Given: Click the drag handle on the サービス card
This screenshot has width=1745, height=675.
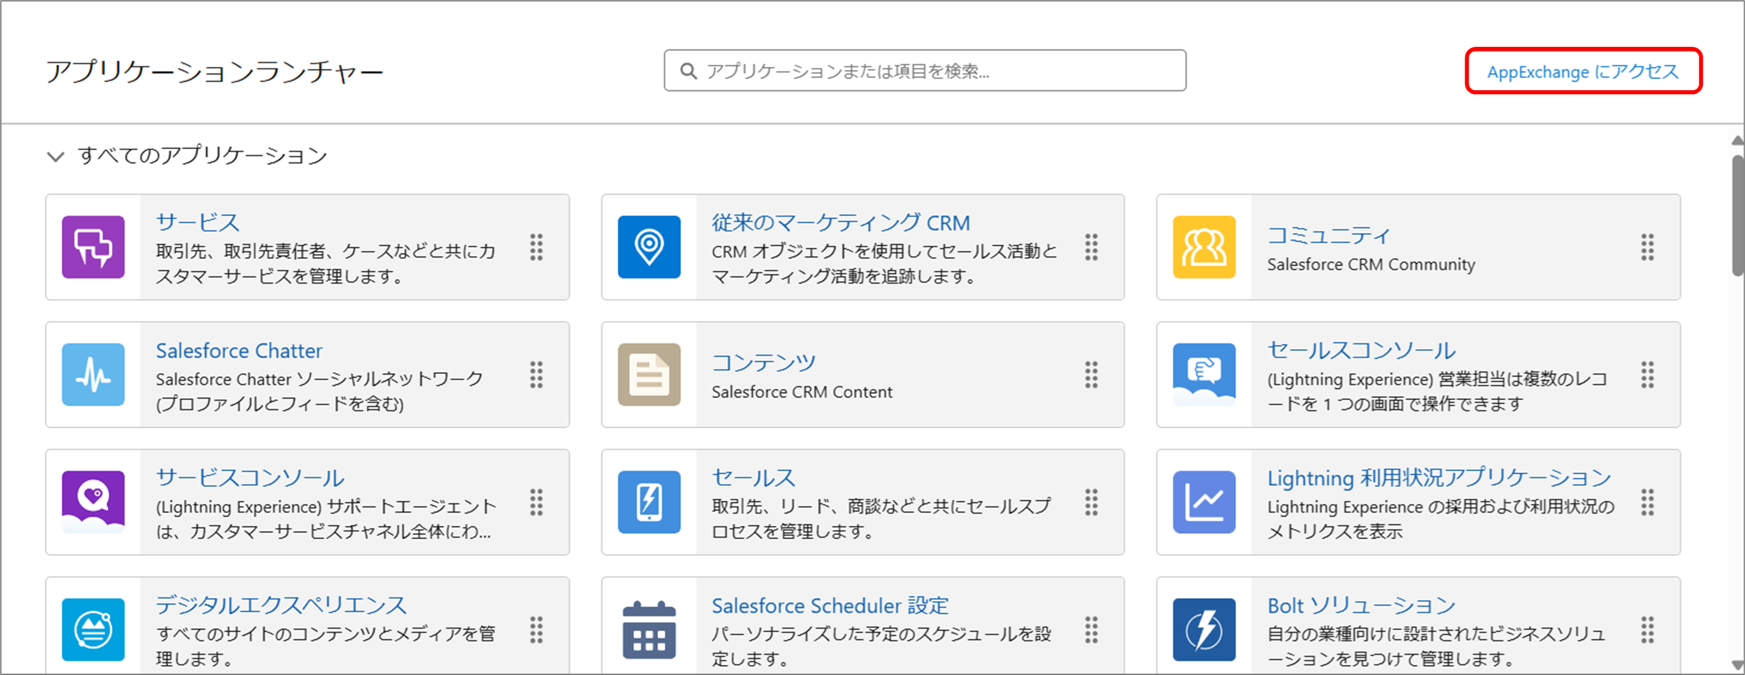Looking at the screenshot, I should [x=536, y=248].
